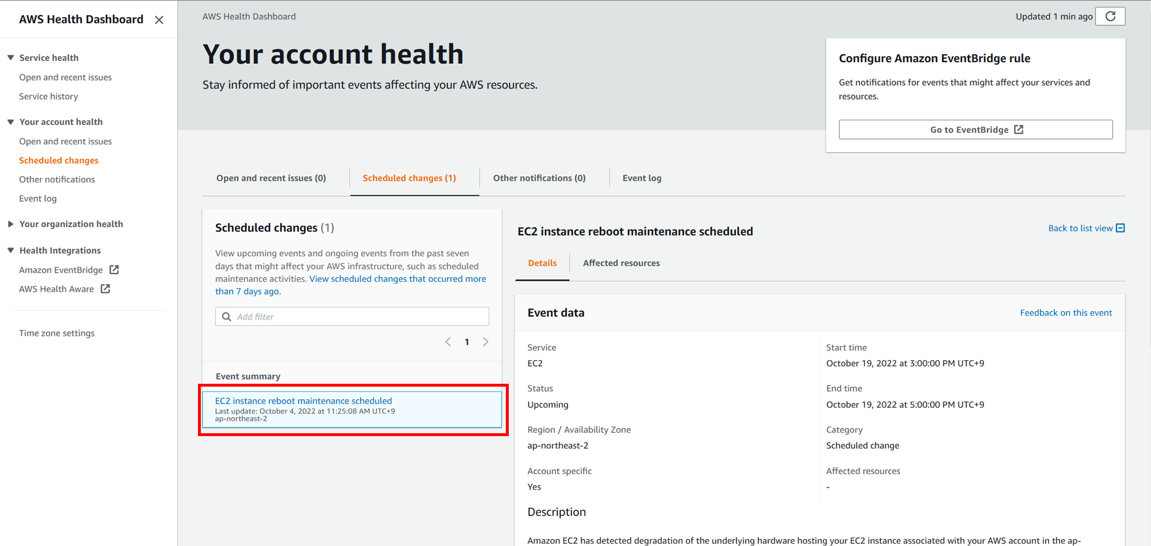
Task: Collapse the Your account health section
Action: click(10, 121)
